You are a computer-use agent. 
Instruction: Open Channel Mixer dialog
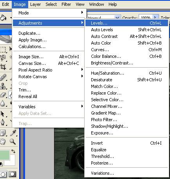[x=127, y=106]
